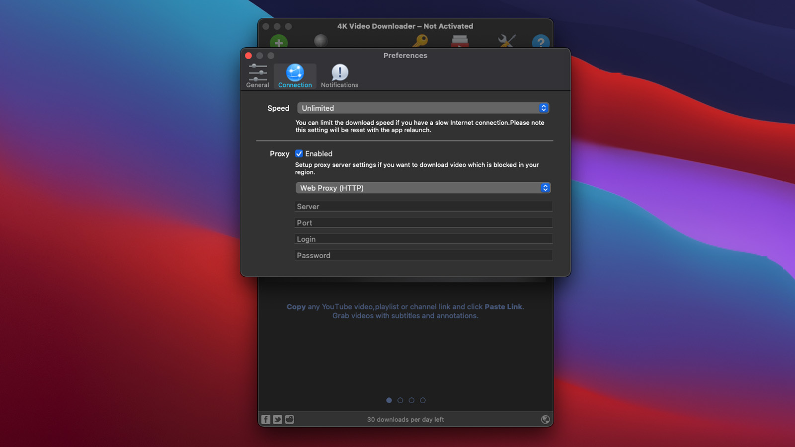Open the General preferences tab
The height and width of the screenshot is (447, 795).
point(257,76)
